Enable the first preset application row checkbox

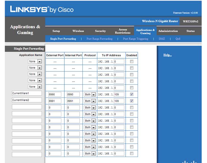(131, 62)
